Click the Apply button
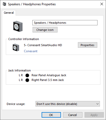This screenshot has height=120, width=106. click(x=94, y=115)
